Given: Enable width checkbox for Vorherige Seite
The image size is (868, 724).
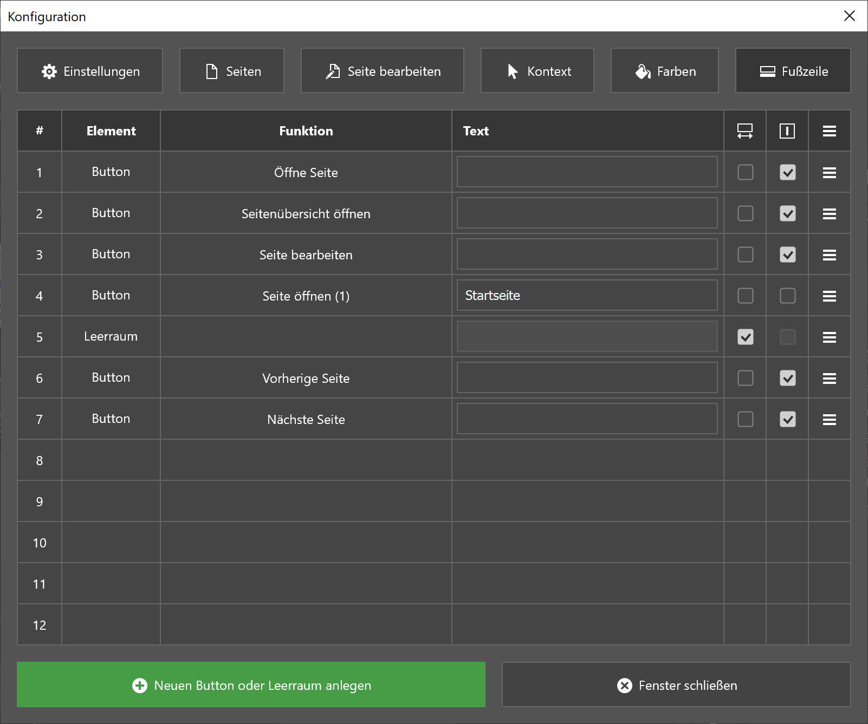Looking at the screenshot, I should pyautogui.click(x=746, y=378).
